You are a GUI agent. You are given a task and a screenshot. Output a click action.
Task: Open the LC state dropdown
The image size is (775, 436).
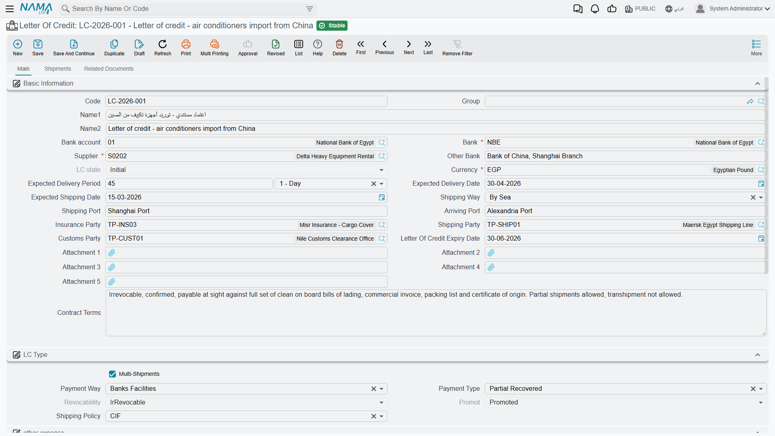381,170
